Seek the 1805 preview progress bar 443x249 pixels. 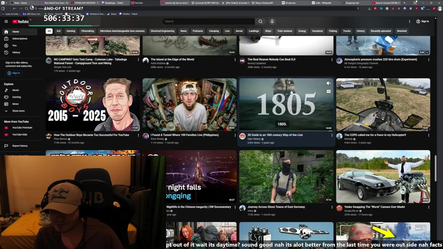[286, 131]
